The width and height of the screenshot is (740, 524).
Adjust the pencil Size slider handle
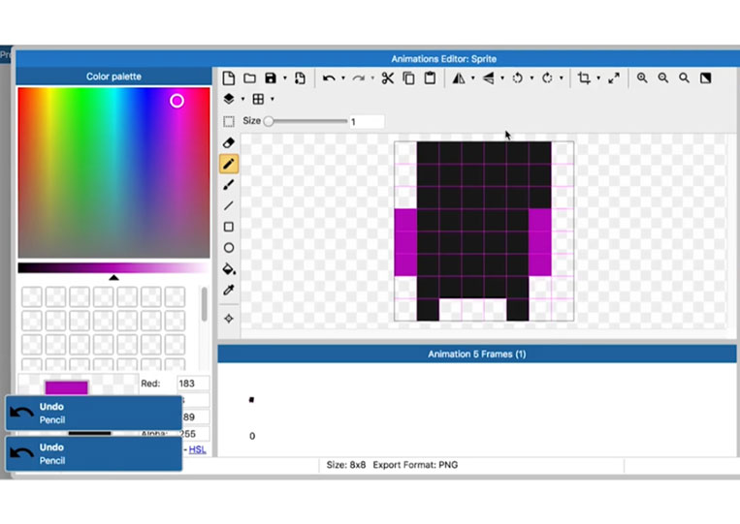click(x=269, y=122)
